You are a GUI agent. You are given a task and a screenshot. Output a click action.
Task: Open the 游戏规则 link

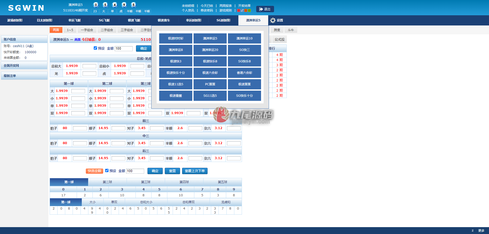click(x=226, y=10)
